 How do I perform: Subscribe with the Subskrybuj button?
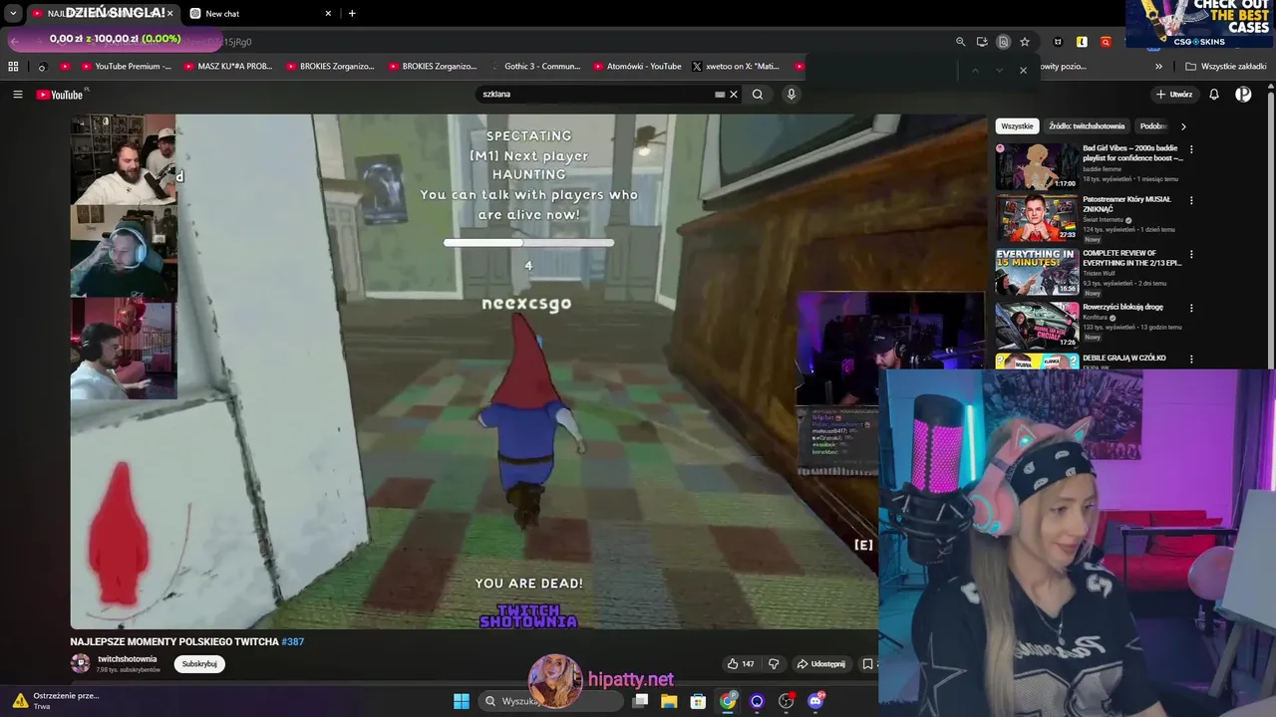coord(199,664)
